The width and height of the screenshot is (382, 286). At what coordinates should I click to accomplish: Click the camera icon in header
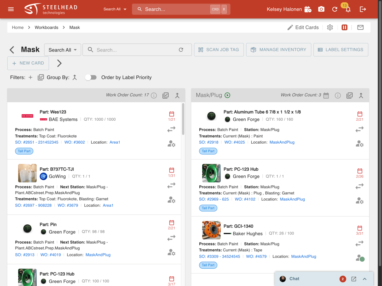click(x=321, y=9)
